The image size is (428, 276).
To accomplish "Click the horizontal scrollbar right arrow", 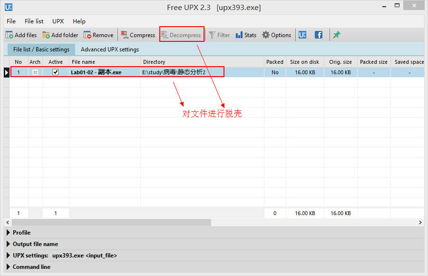I will [x=420, y=222].
